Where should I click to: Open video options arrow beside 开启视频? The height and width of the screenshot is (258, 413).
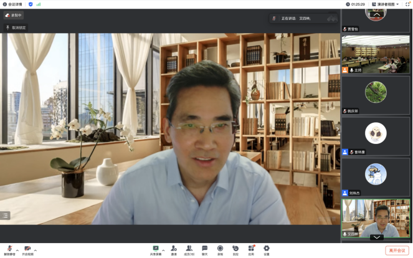(36, 251)
